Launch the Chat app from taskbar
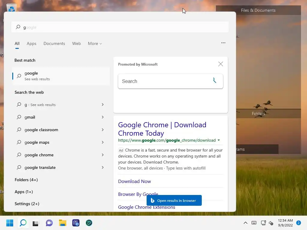Screen dimensions: 307x230 tap(49, 223)
